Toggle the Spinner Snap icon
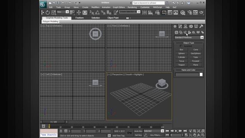 (x=109, y=13)
